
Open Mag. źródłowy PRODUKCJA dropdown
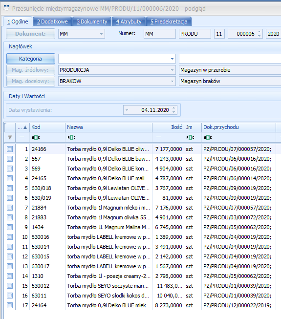tap(172, 70)
